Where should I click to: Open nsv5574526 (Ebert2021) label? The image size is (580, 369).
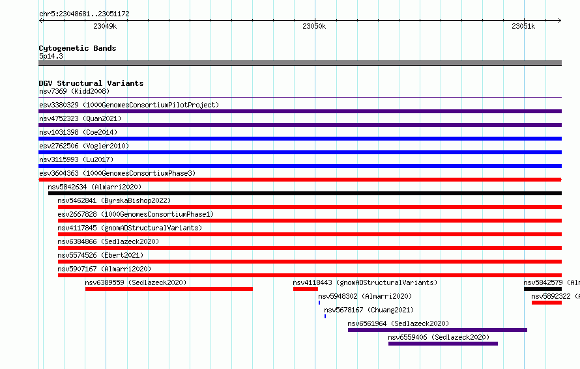[x=100, y=255]
